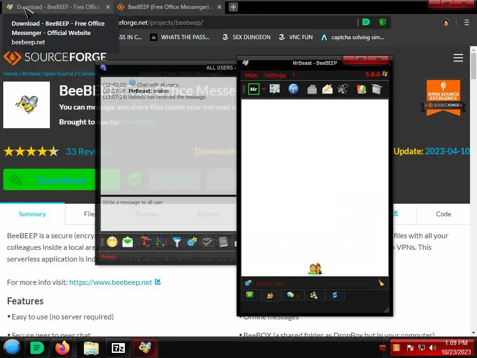Open the gray group house icon in the BeeBEEP toolbar

click(x=312, y=89)
